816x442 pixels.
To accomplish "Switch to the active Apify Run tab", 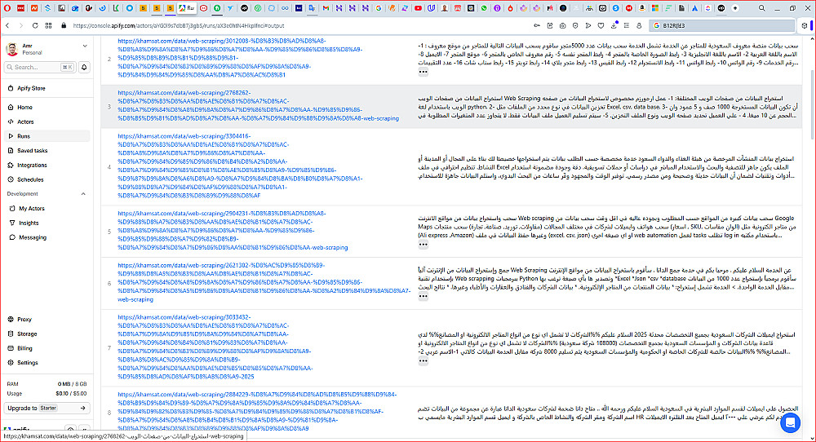I will point(187,8).
